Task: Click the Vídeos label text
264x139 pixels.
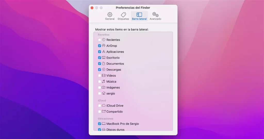Action: pos(111,76)
